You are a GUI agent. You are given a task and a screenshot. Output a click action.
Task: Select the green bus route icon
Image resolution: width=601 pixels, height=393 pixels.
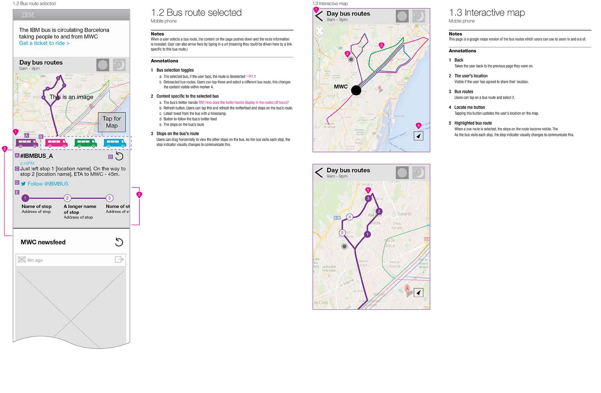[86, 143]
